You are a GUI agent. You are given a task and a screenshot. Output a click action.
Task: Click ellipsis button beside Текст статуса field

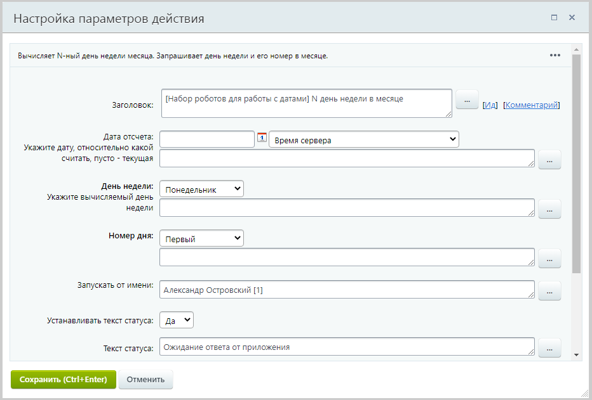point(549,347)
